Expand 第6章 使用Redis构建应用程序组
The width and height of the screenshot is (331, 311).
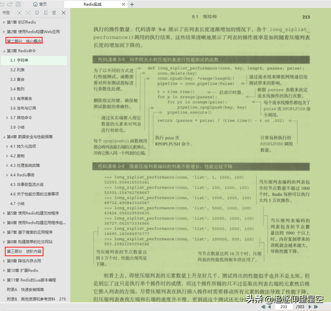point(4,223)
